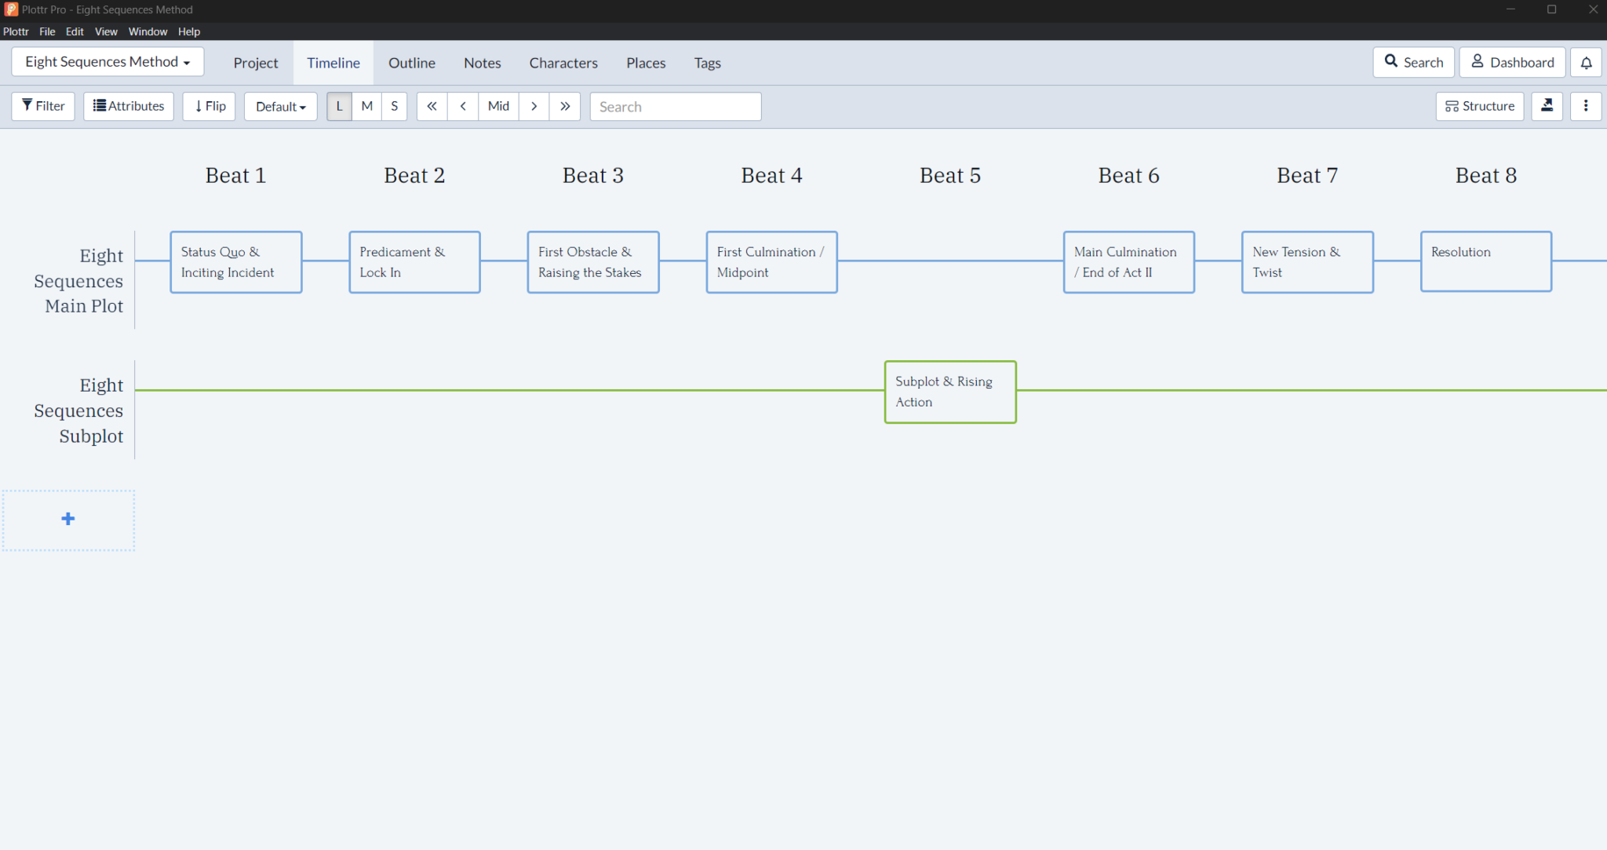Select the Eight Sequences Subplot title

[78, 410]
